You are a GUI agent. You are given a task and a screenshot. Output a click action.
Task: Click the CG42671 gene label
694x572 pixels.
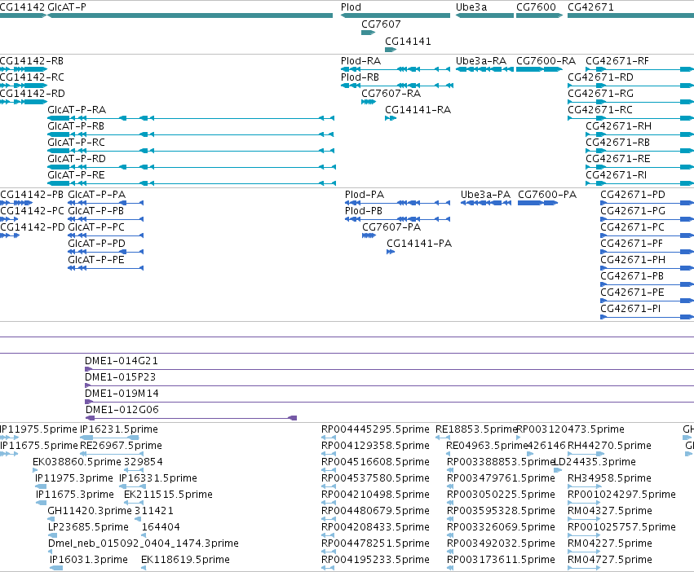[x=591, y=7]
